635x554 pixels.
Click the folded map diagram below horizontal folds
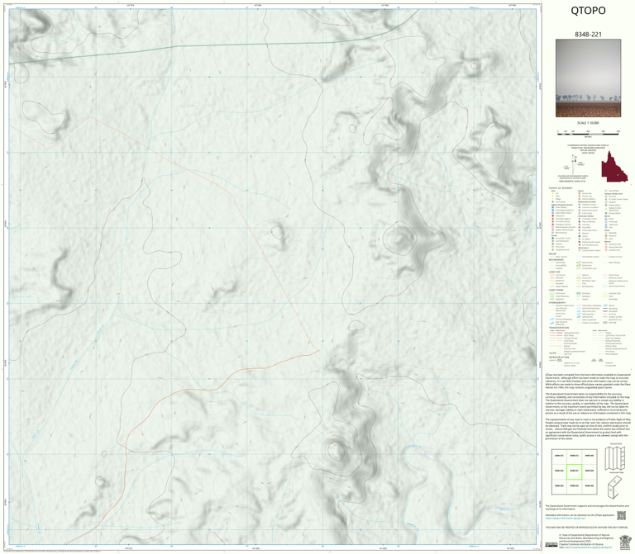coord(615,487)
